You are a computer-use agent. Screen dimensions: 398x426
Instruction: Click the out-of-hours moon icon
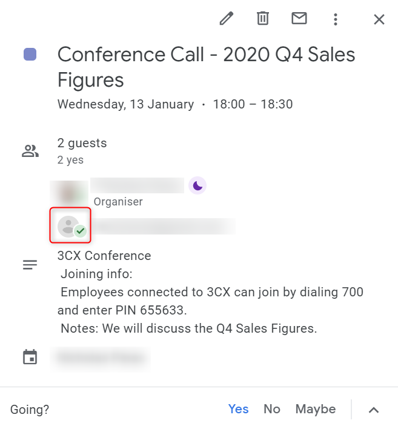coord(197,185)
